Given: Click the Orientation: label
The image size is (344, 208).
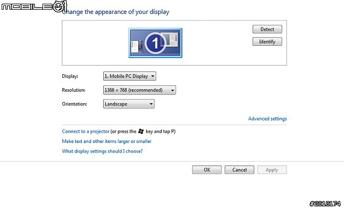Looking at the screenshot, I should point(74,104).
